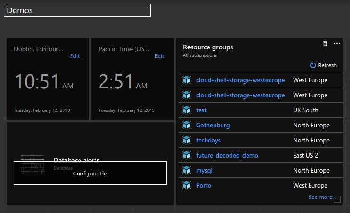Delete the Resource groups tile with trash icon

[325, 43]
